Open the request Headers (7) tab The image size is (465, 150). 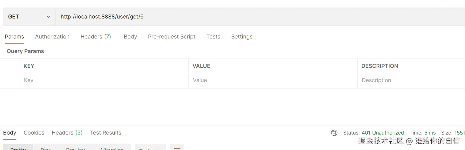[x=96, y=37]
